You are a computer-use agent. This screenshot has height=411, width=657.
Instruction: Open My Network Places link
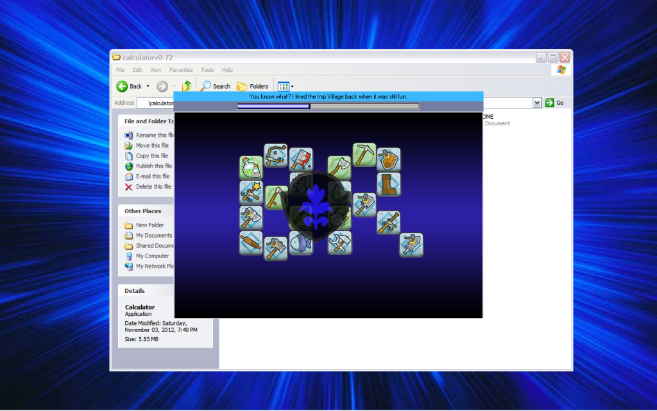[x=154, y=267]
